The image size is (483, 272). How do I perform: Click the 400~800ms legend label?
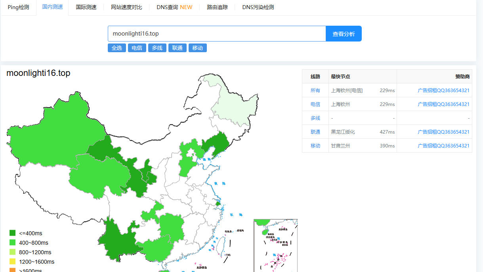coord(34,243)
